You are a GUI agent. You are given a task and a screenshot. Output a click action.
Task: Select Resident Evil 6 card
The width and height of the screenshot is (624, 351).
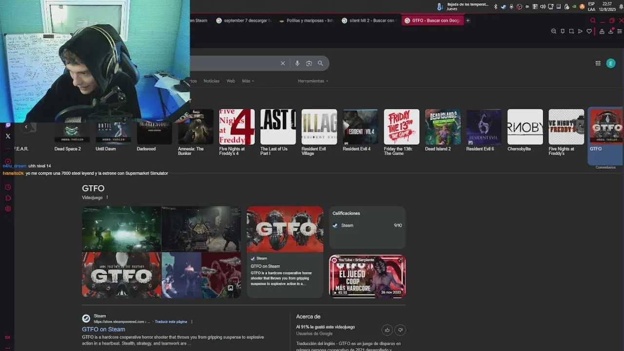click(x=484, y=130)
